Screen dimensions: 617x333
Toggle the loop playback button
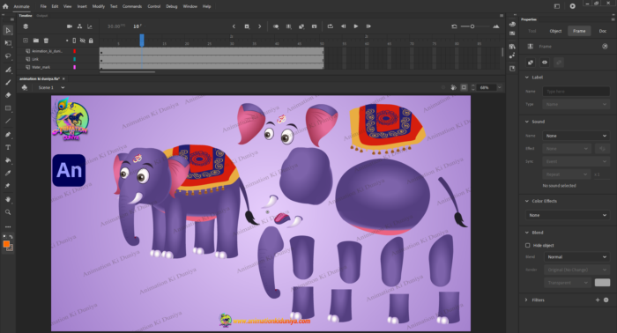(331, 26)
